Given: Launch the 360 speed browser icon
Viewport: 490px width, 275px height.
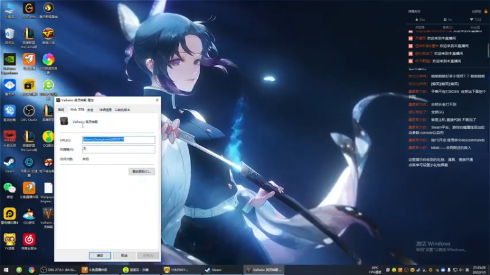Looking at the screenshot, I should (x=48, y=64).
